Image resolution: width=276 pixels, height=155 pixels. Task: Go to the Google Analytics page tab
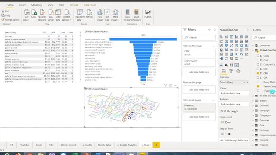127,145
